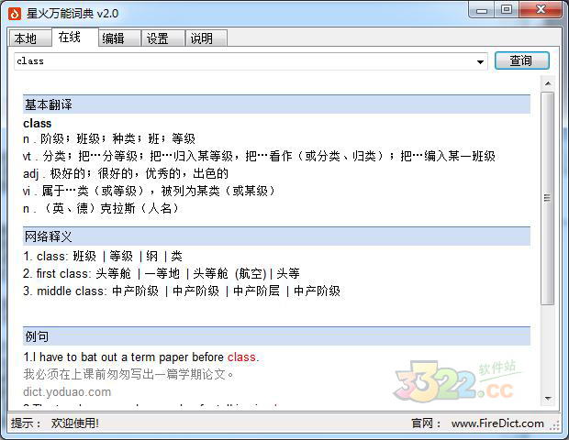Click web definition 1. class: 班级
This screenshot has height=440, width=569.
click(103, 257)
